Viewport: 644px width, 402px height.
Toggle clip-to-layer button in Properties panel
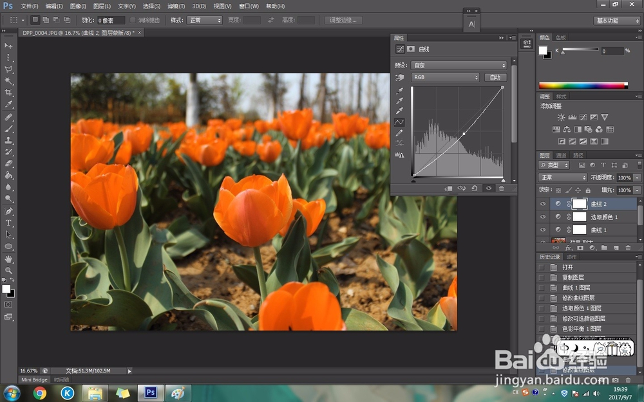click(448, 188)
